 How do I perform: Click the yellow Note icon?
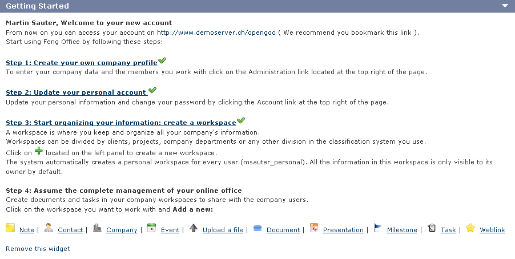point(10,228)
